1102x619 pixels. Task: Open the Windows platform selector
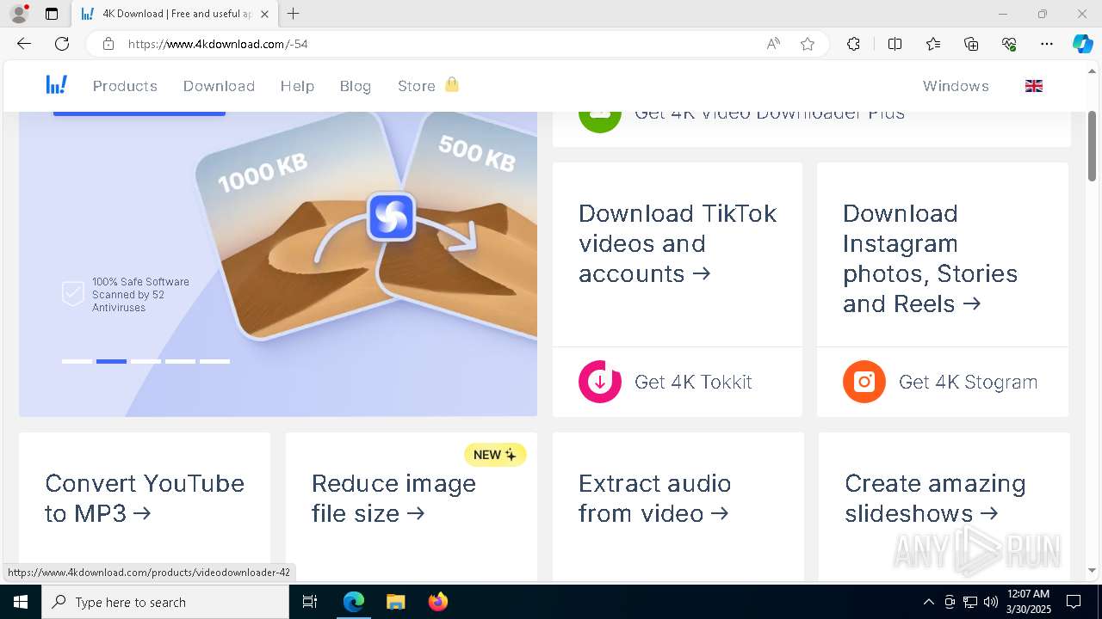tap(956, 86)
